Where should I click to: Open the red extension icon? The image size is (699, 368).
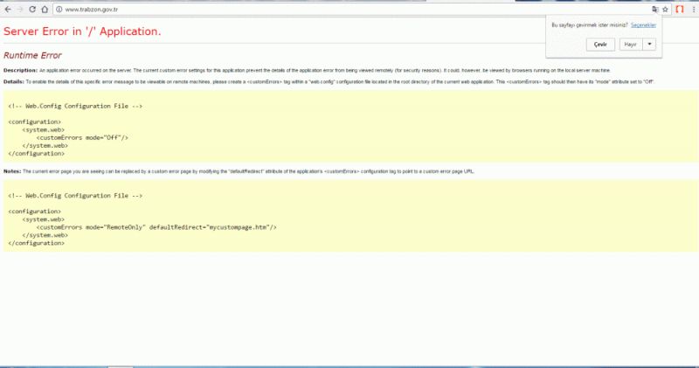click(x=678, y=9)
